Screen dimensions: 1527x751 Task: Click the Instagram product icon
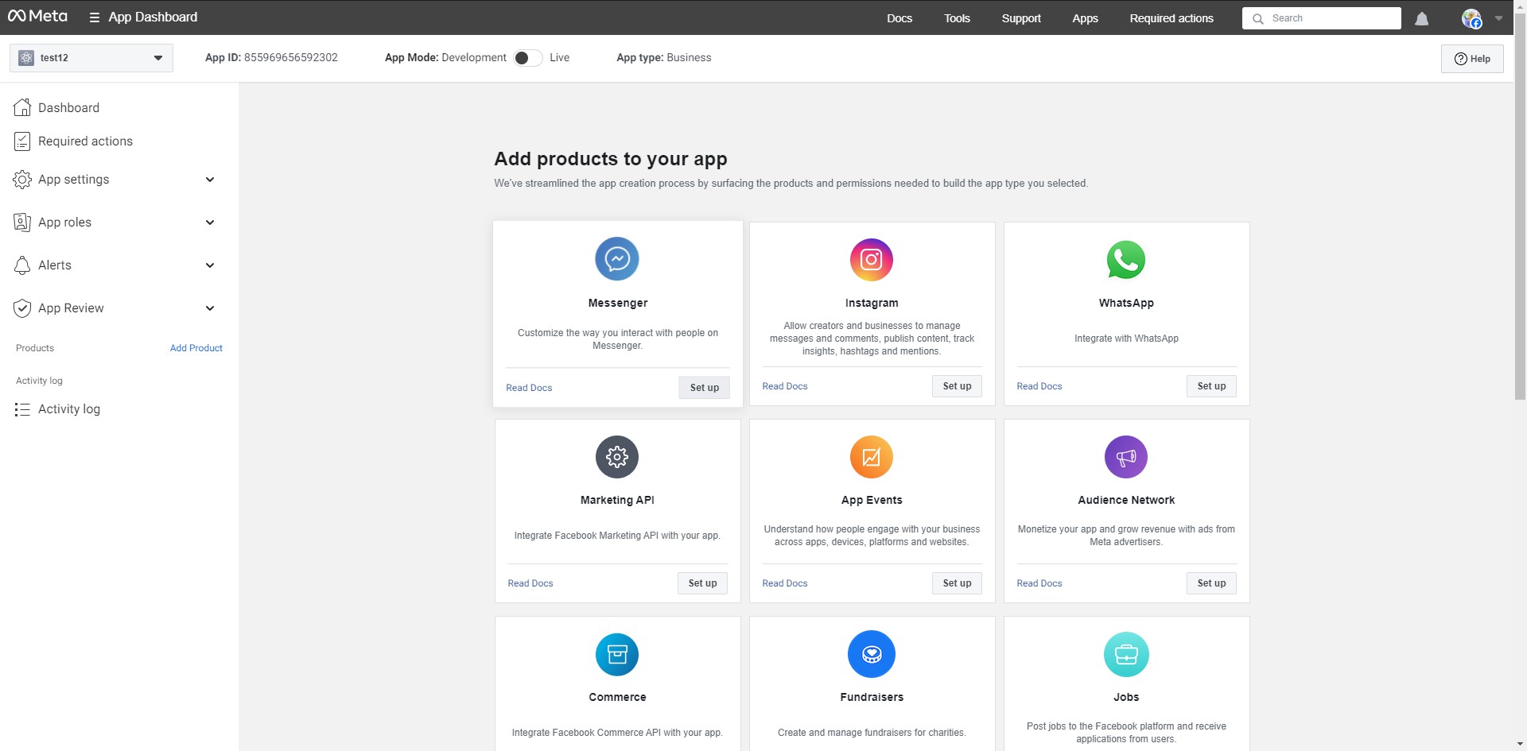[x=872, y=260]
